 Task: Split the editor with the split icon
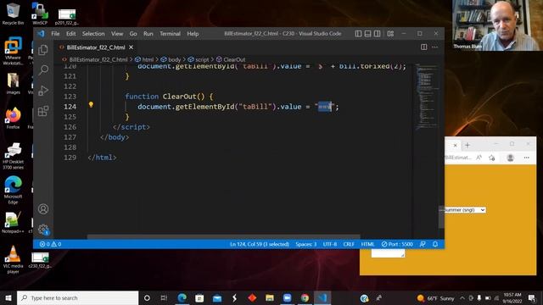(x=423, y=47)
